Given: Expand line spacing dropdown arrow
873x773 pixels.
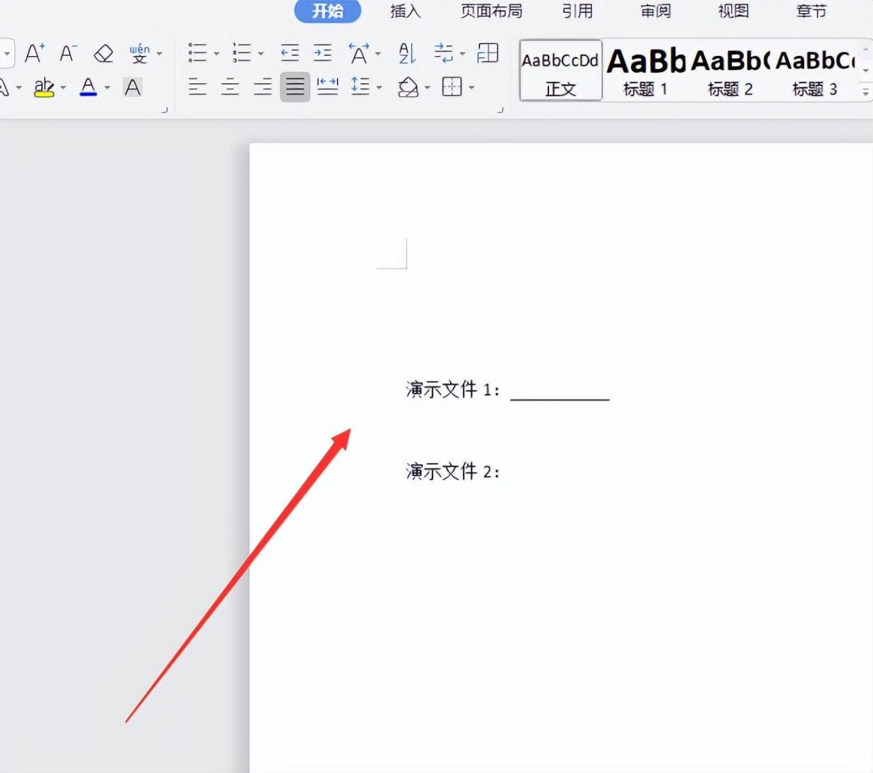Looking at the screenshot, I should point(379,87).
